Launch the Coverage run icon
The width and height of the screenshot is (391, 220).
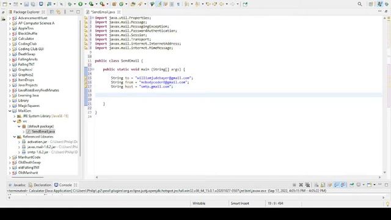coord(91,4)
